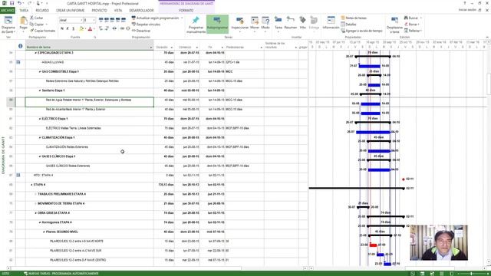This screenshot has height=276, width=491.
Task: Collapse GAS COMBUSTIBLE Etapa 1 summary
Action: (40, 71)
